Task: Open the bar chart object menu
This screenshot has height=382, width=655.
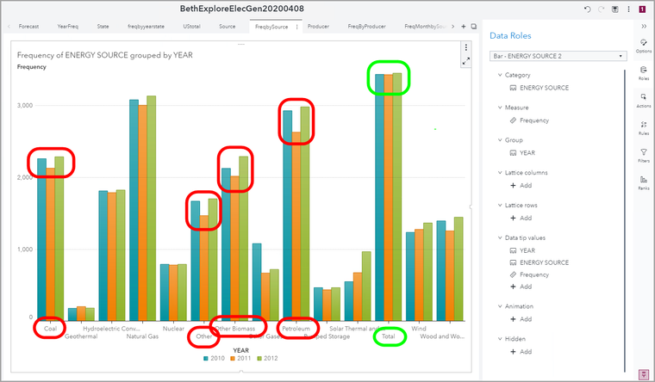Action: click(x=466, y=47)
